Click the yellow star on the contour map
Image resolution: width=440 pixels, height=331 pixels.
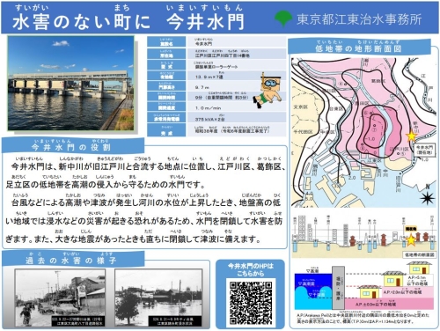411,136
